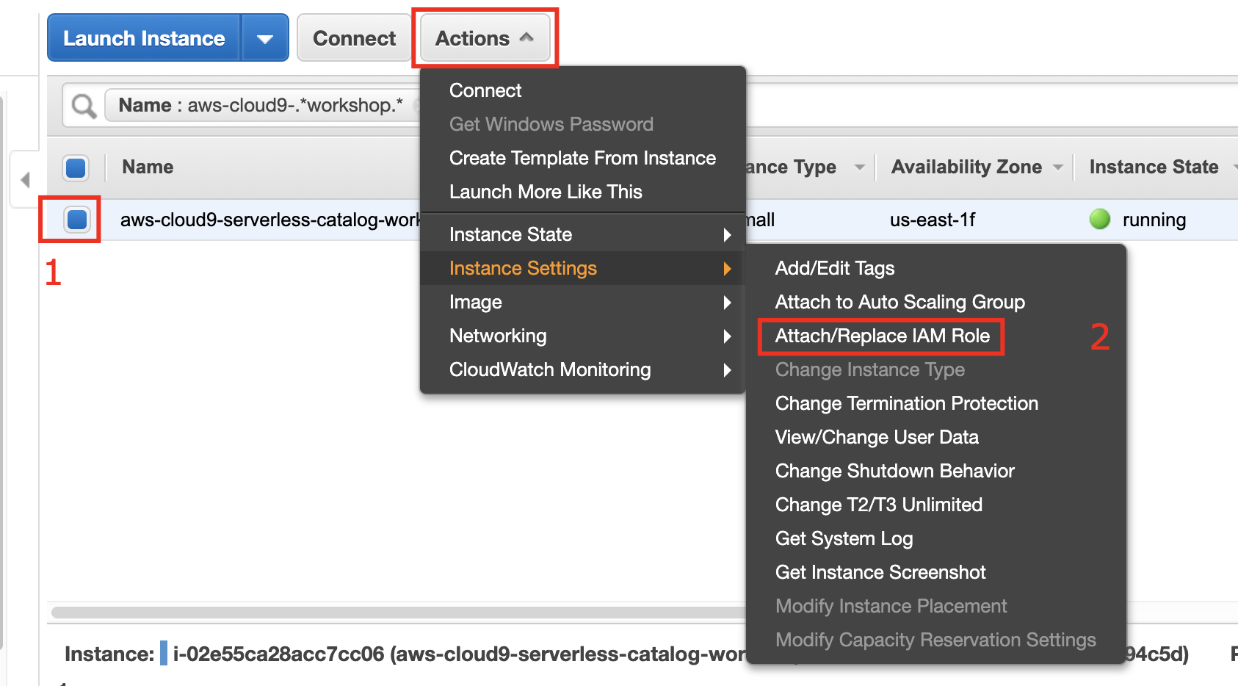The image size is (1238, 686).
Task: Select View/Change User Data
Action: pos(877,437)
